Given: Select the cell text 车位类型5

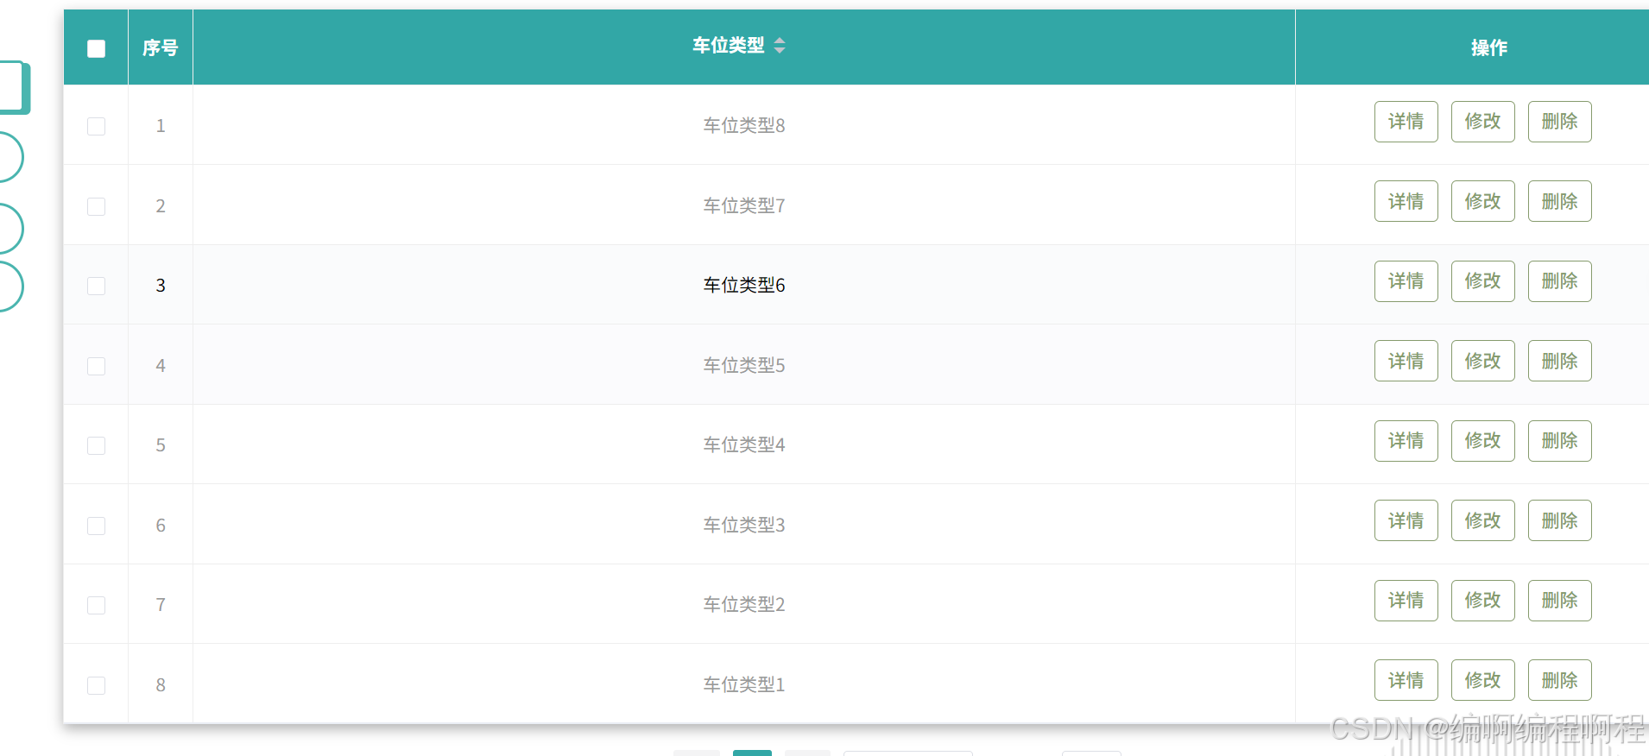Looking at the screenshot, I should click(x=744, y=366).
